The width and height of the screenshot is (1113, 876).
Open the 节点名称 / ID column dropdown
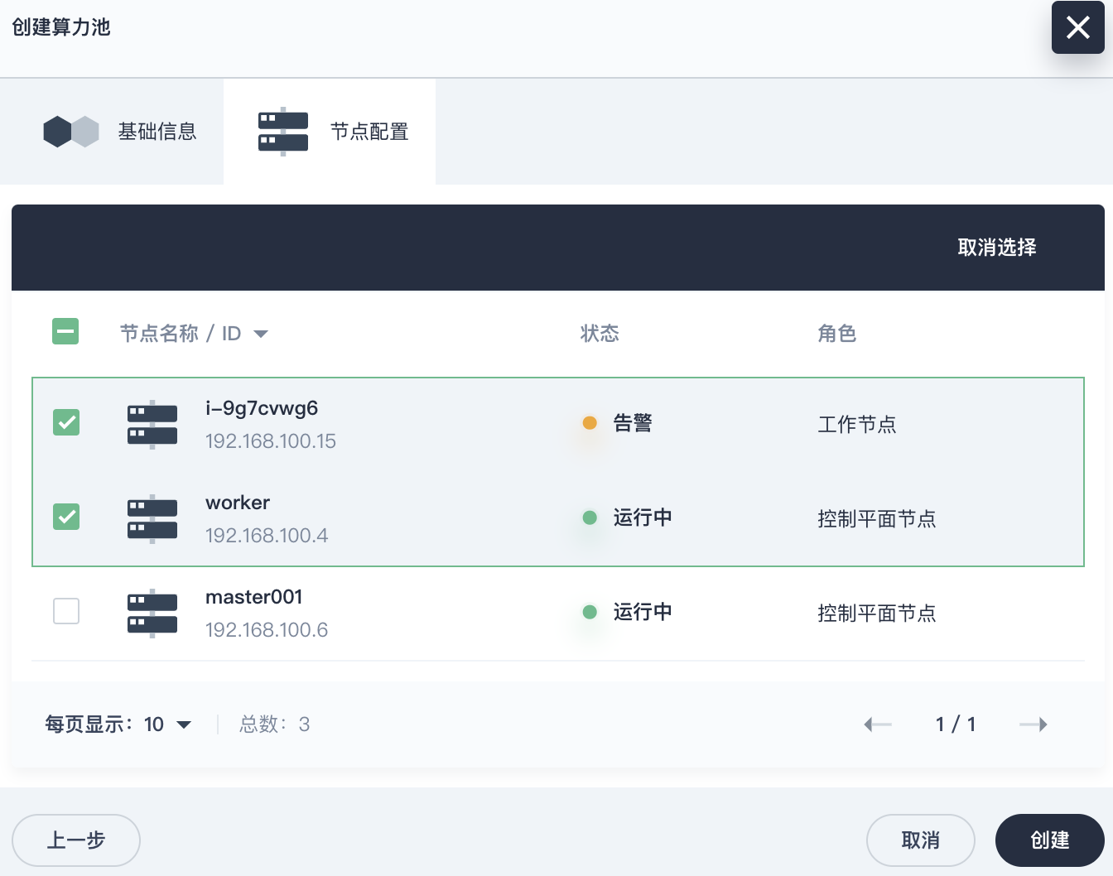click(261, 334)
